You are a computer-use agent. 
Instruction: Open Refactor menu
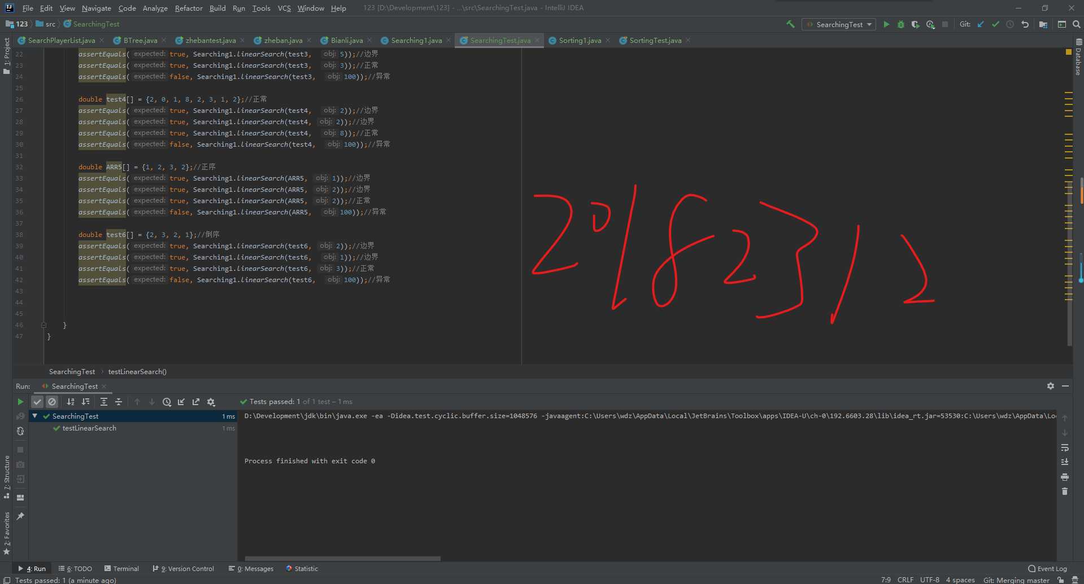(189, 8)
